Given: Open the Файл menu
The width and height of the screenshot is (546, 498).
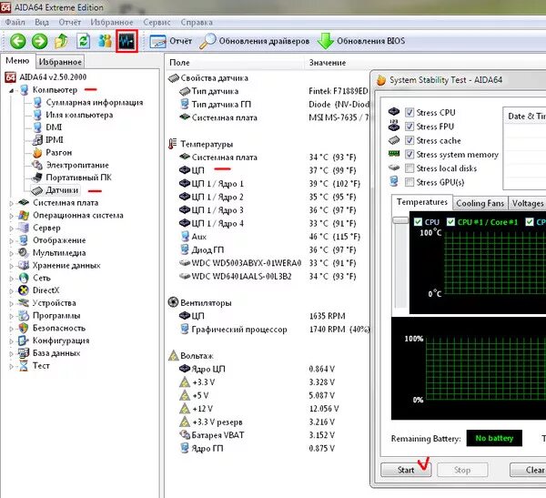Looking at the screenshot, I should (x=15, y=22).
